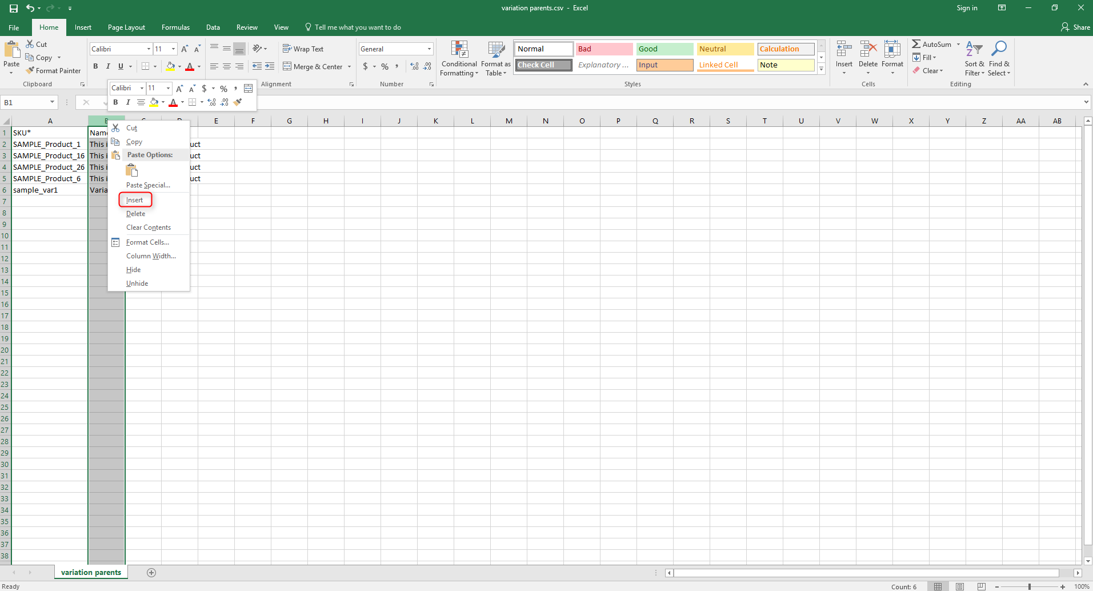Open the ribbon font size dropdown
This screenshot has height=591, width=1093.
pyautogui.click(x=174, y=49)
